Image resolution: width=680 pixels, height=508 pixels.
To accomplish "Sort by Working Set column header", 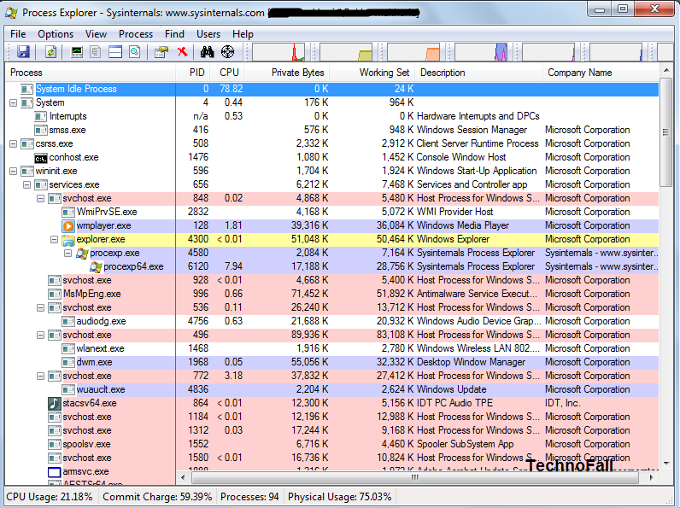I will [372, 73].
